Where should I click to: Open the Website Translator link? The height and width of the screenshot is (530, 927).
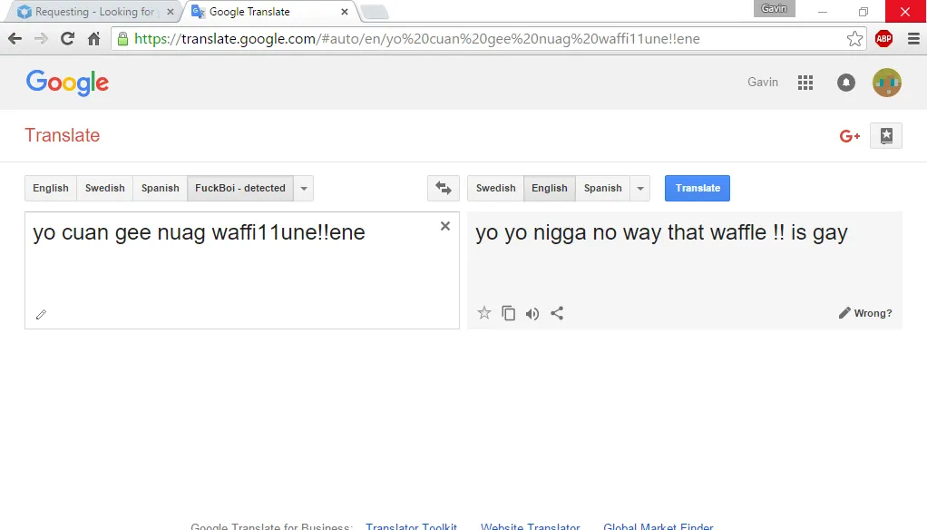tap(531, 525)
